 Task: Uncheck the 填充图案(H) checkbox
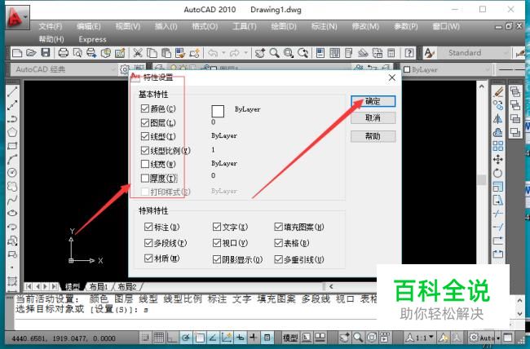pos(278,227)
